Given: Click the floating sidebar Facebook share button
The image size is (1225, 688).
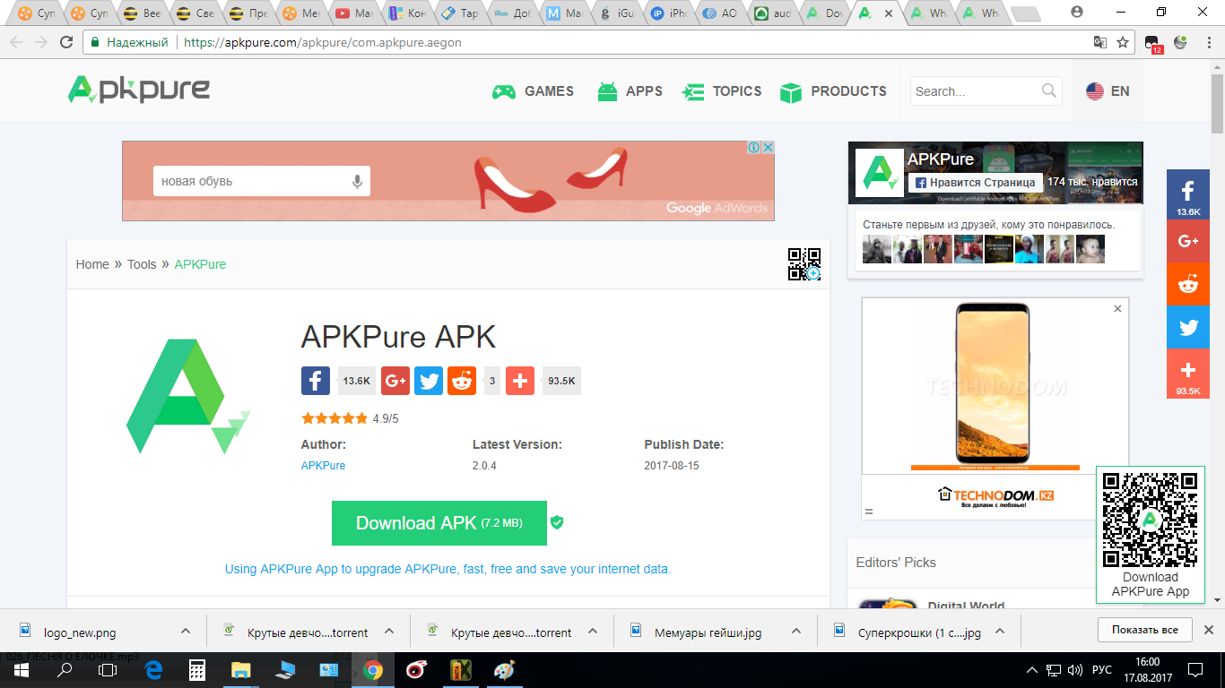Looking at the screenshot, I should (x=1188, y=194).
